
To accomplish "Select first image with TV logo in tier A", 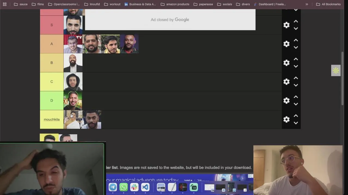I will tap(73, 44).
